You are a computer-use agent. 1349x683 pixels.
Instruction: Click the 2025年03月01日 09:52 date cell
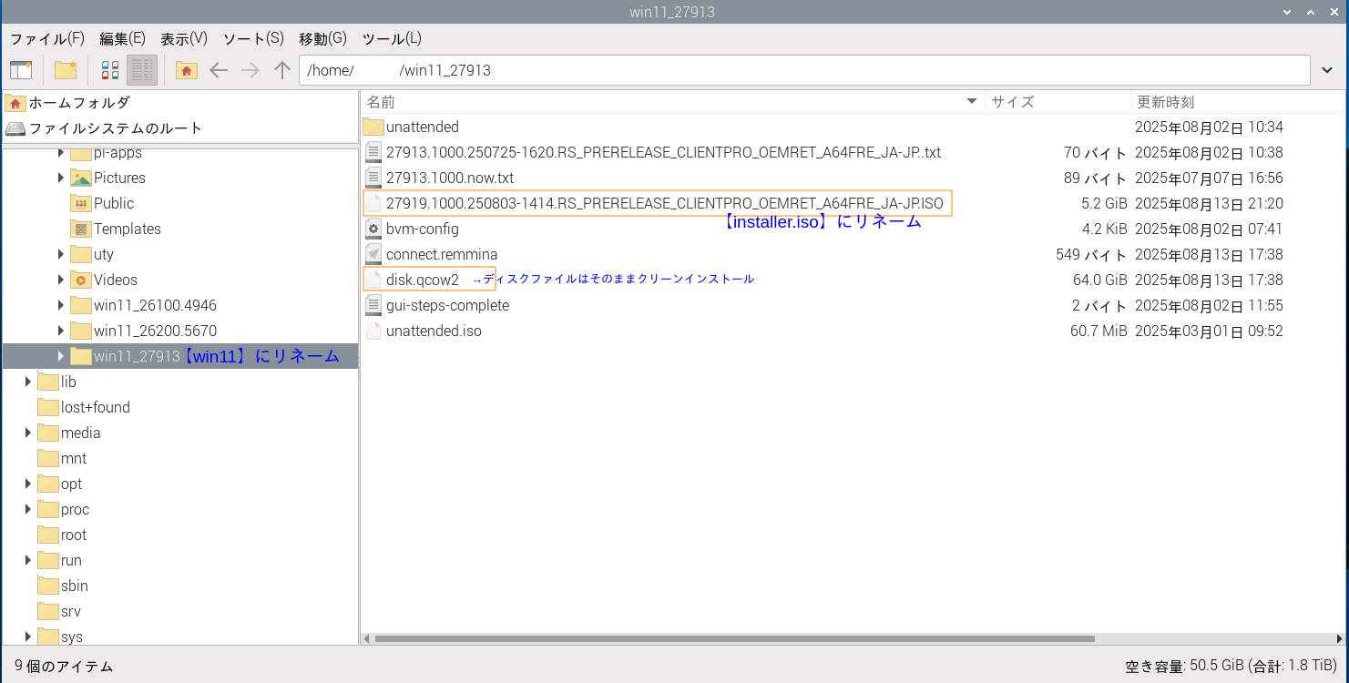[x=1209, y=331]
